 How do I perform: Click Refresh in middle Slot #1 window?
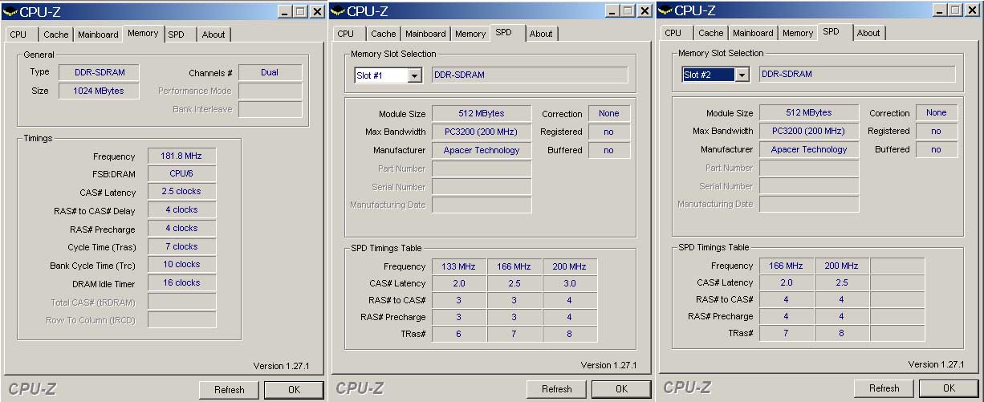556,389
